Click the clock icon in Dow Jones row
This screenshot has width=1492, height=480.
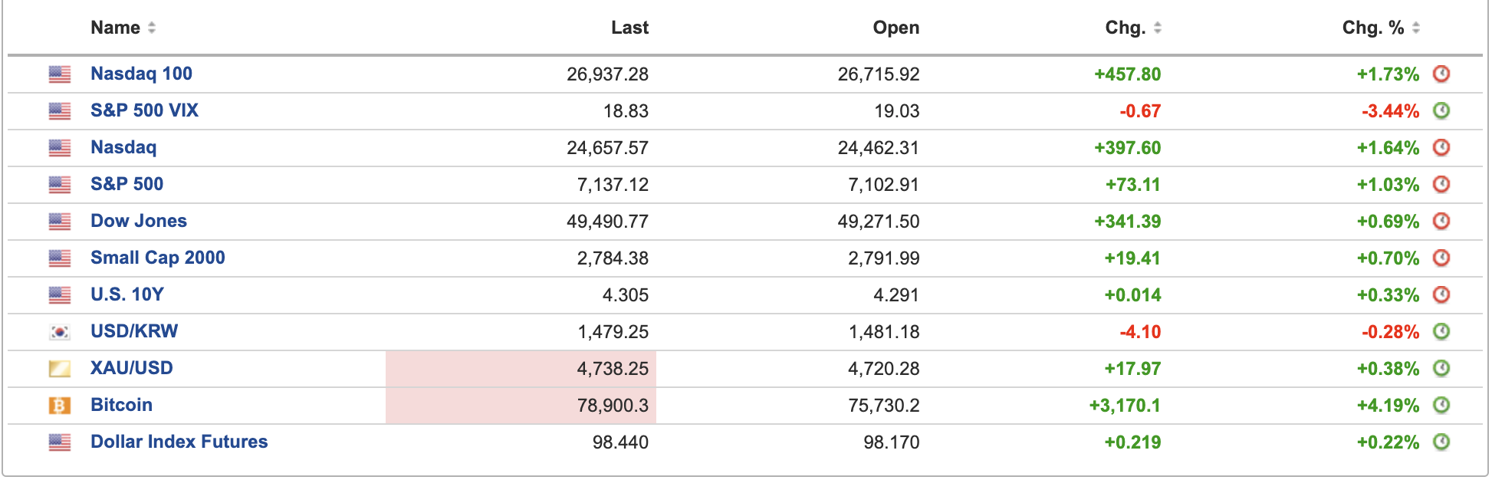(x=1441, y=222)
